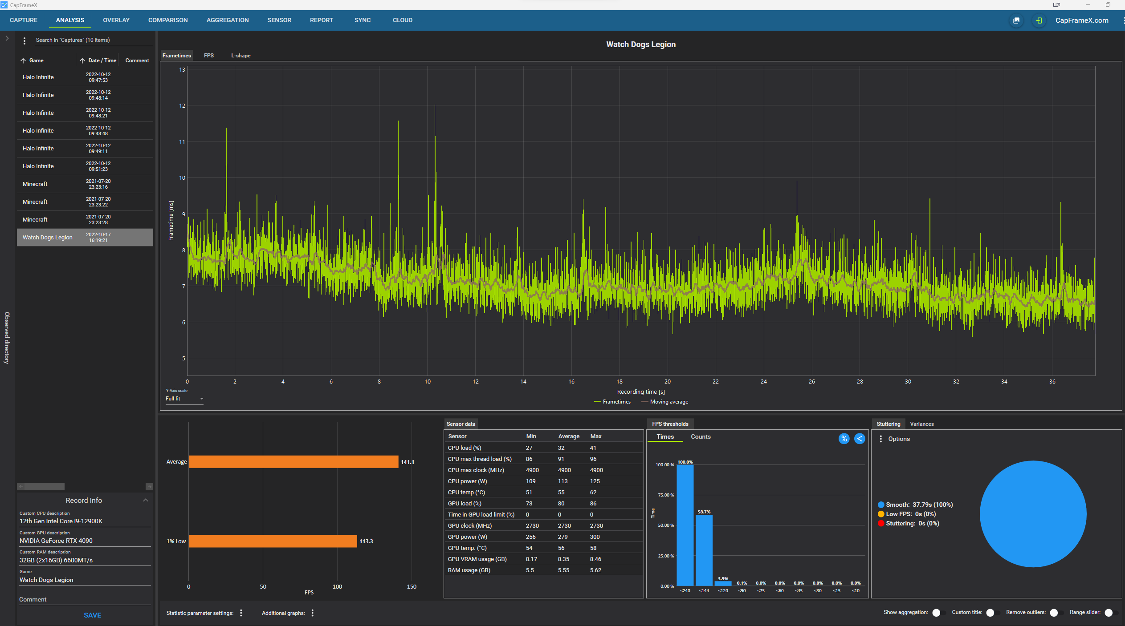Select the Stuttering tab
The width and height of the screenshot is (1125, 626).
coord(888,424)
